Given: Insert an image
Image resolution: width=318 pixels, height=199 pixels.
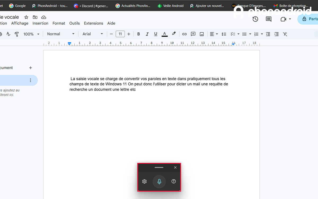Looking at the screenshot, I should point(202,34).
